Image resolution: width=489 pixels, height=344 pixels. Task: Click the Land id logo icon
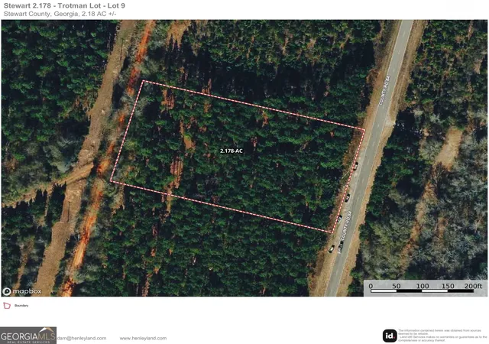(x=390, y=336)
